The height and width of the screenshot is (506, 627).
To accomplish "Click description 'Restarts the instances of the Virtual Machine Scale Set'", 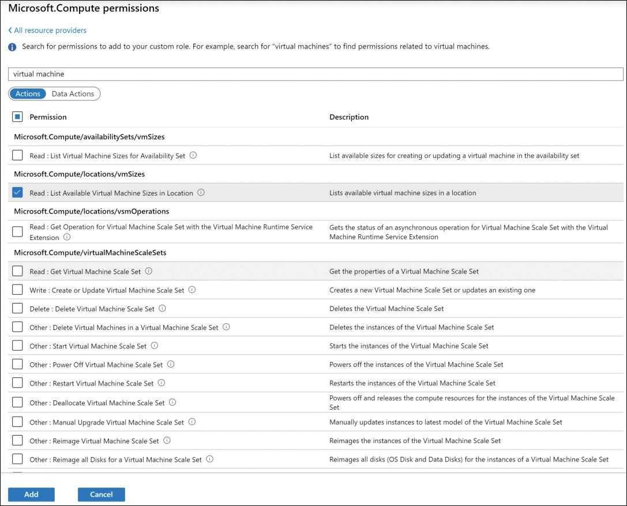I will [x=412, y=383].
